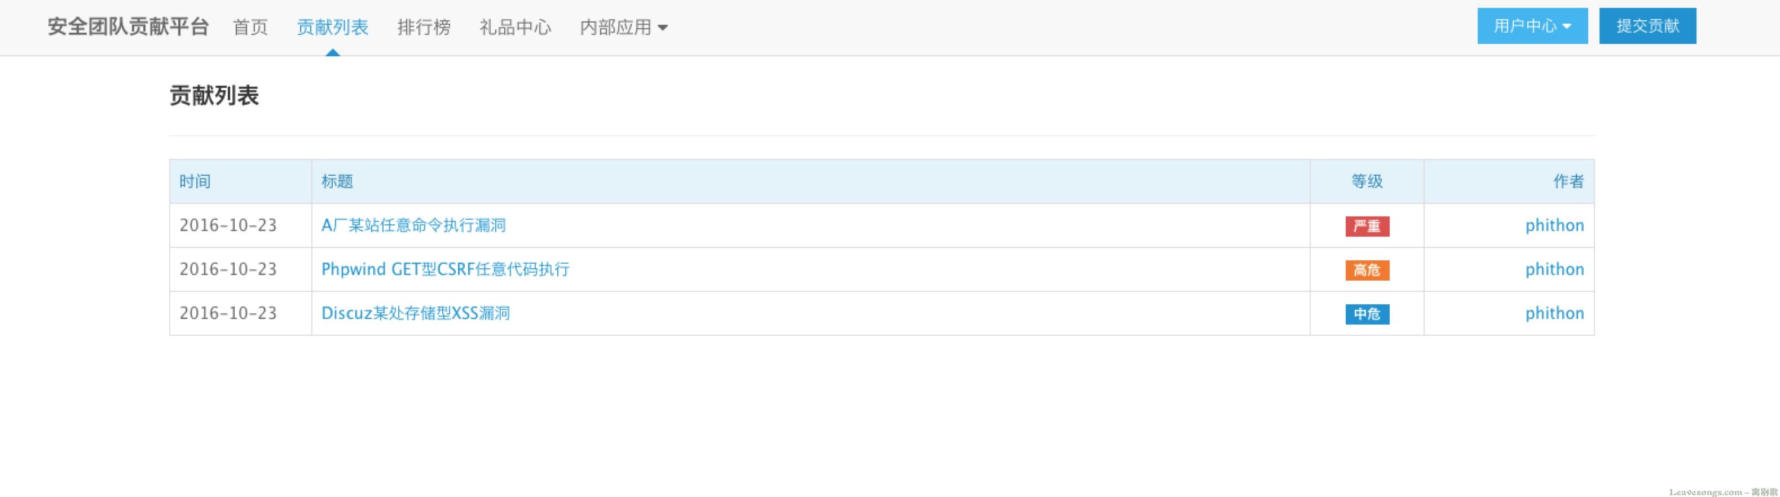Click the red 严重 severity badge

[1367, 226]
